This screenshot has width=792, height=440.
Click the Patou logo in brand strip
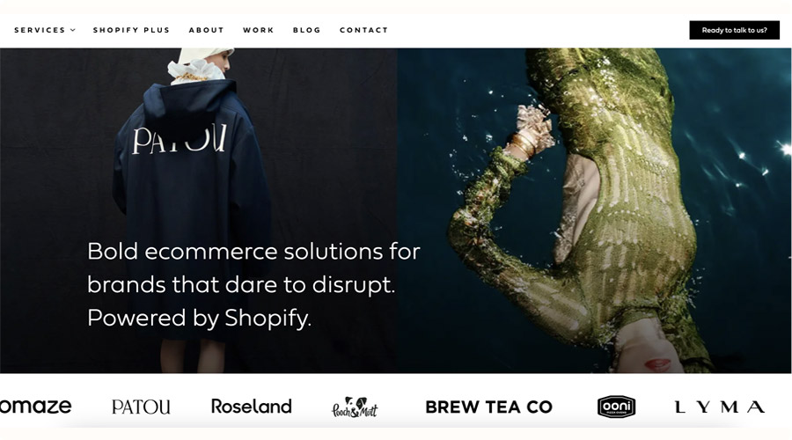141,407
